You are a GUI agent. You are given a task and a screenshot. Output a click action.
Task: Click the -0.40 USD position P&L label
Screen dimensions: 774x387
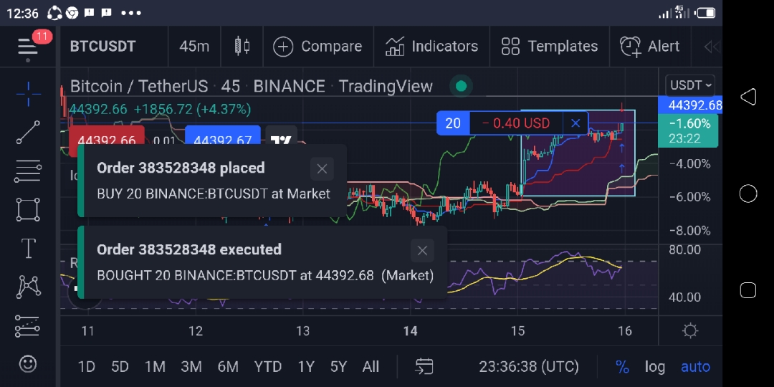pos(516,123)
